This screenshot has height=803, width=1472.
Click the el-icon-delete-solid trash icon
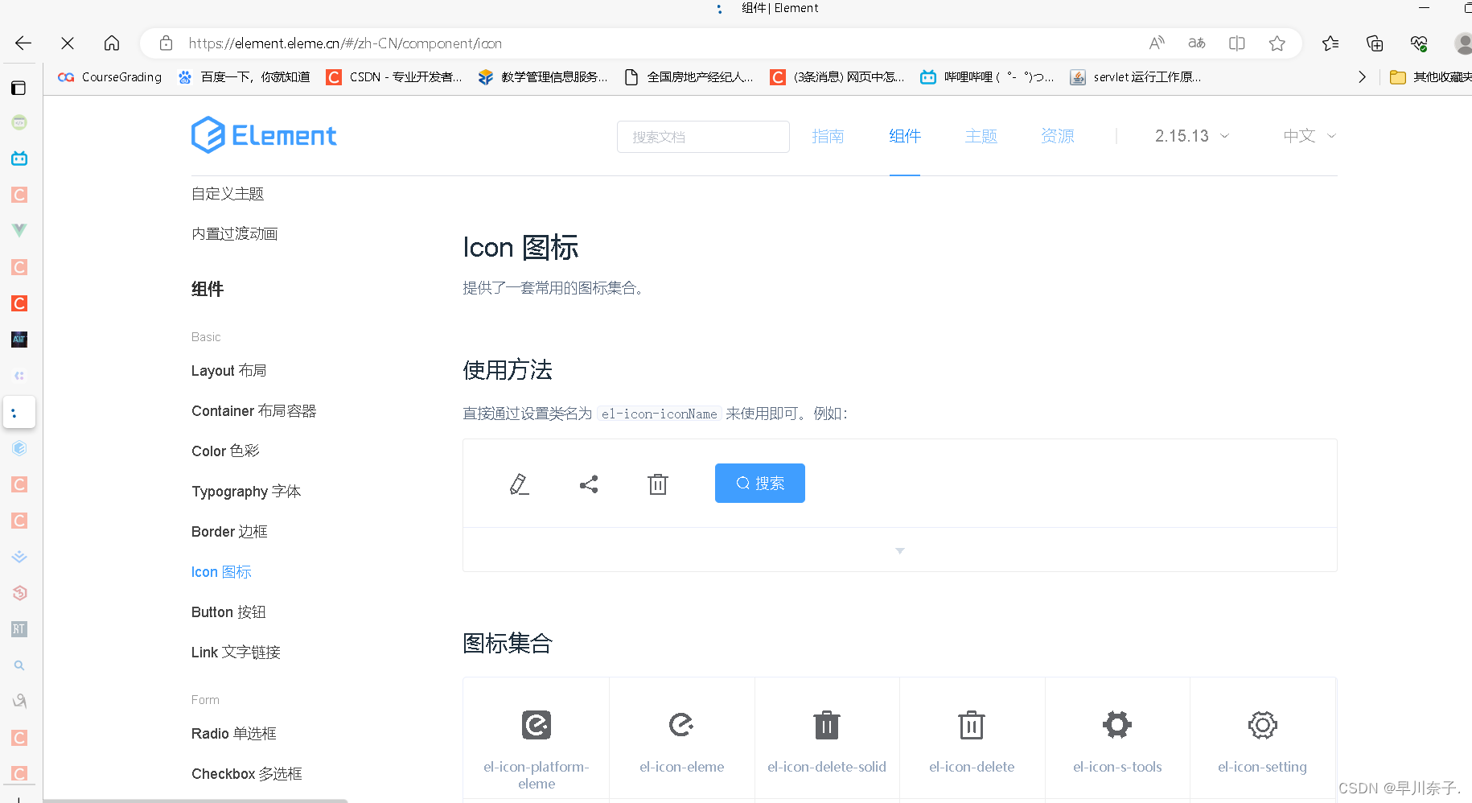826,724
